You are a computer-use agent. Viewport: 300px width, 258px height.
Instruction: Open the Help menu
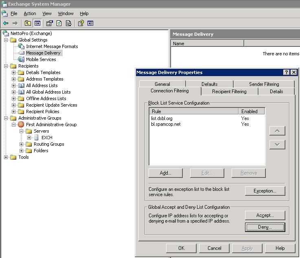[84, 13]
